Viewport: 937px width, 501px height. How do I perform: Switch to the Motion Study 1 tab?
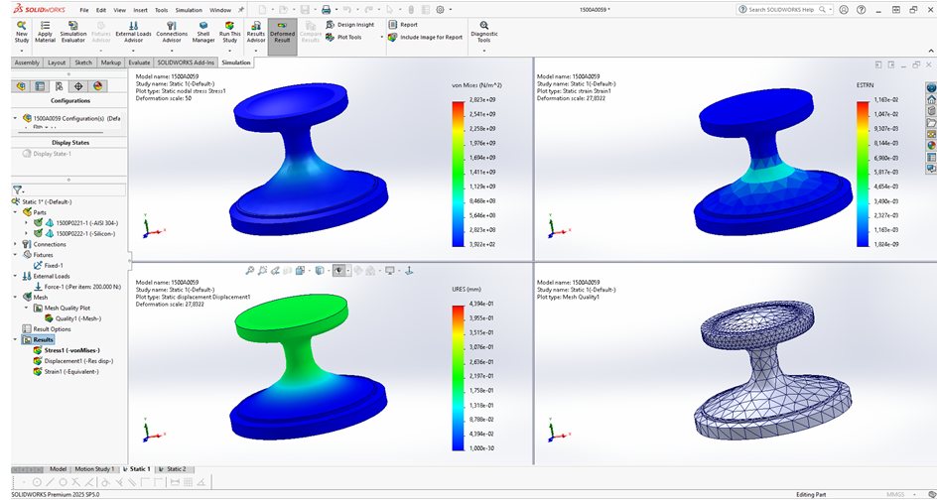click(x=93, y=469)
